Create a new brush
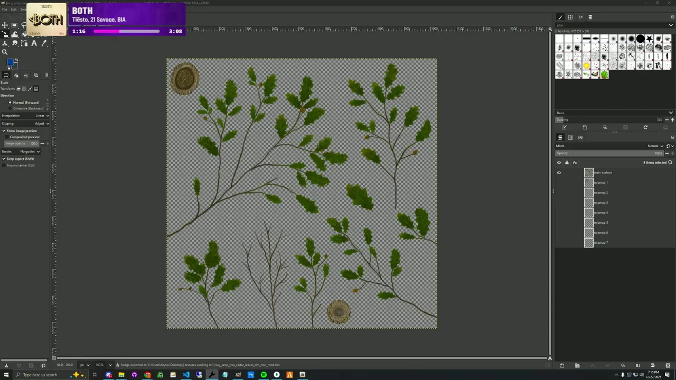The height and width of the screenshot is (380, 676). pos(585,127)
